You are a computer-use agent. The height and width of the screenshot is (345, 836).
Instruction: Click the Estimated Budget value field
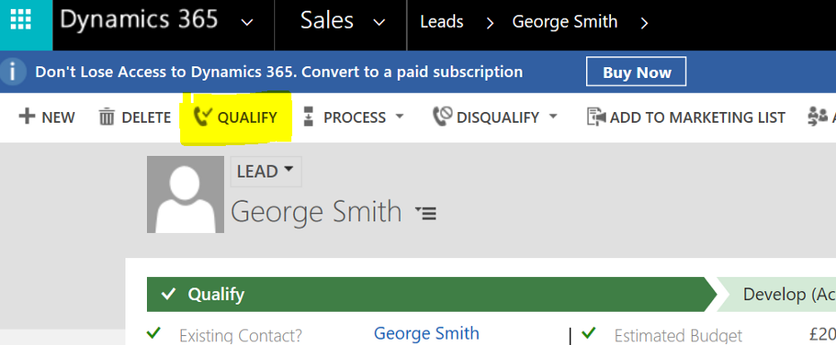823,334
